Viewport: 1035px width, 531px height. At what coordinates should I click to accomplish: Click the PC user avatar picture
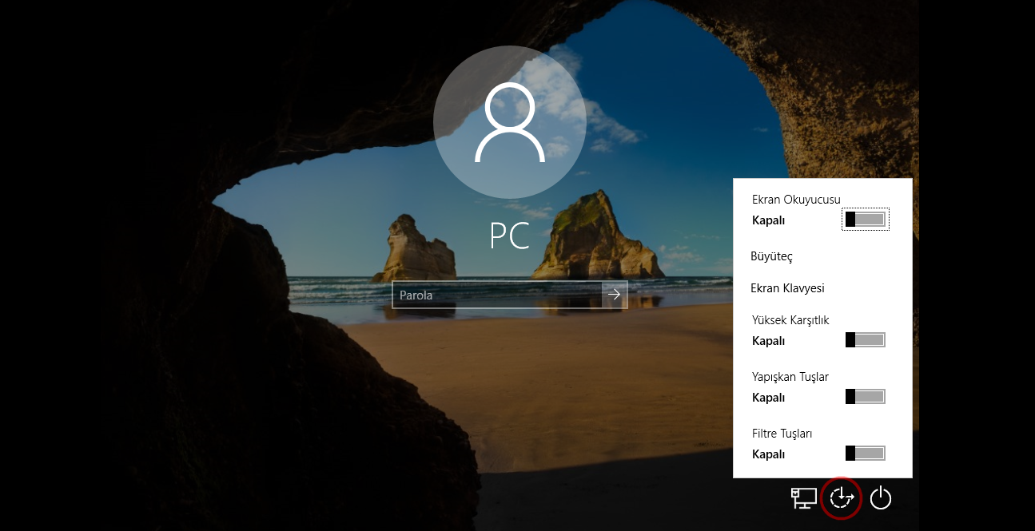click(x=510, y=123)
